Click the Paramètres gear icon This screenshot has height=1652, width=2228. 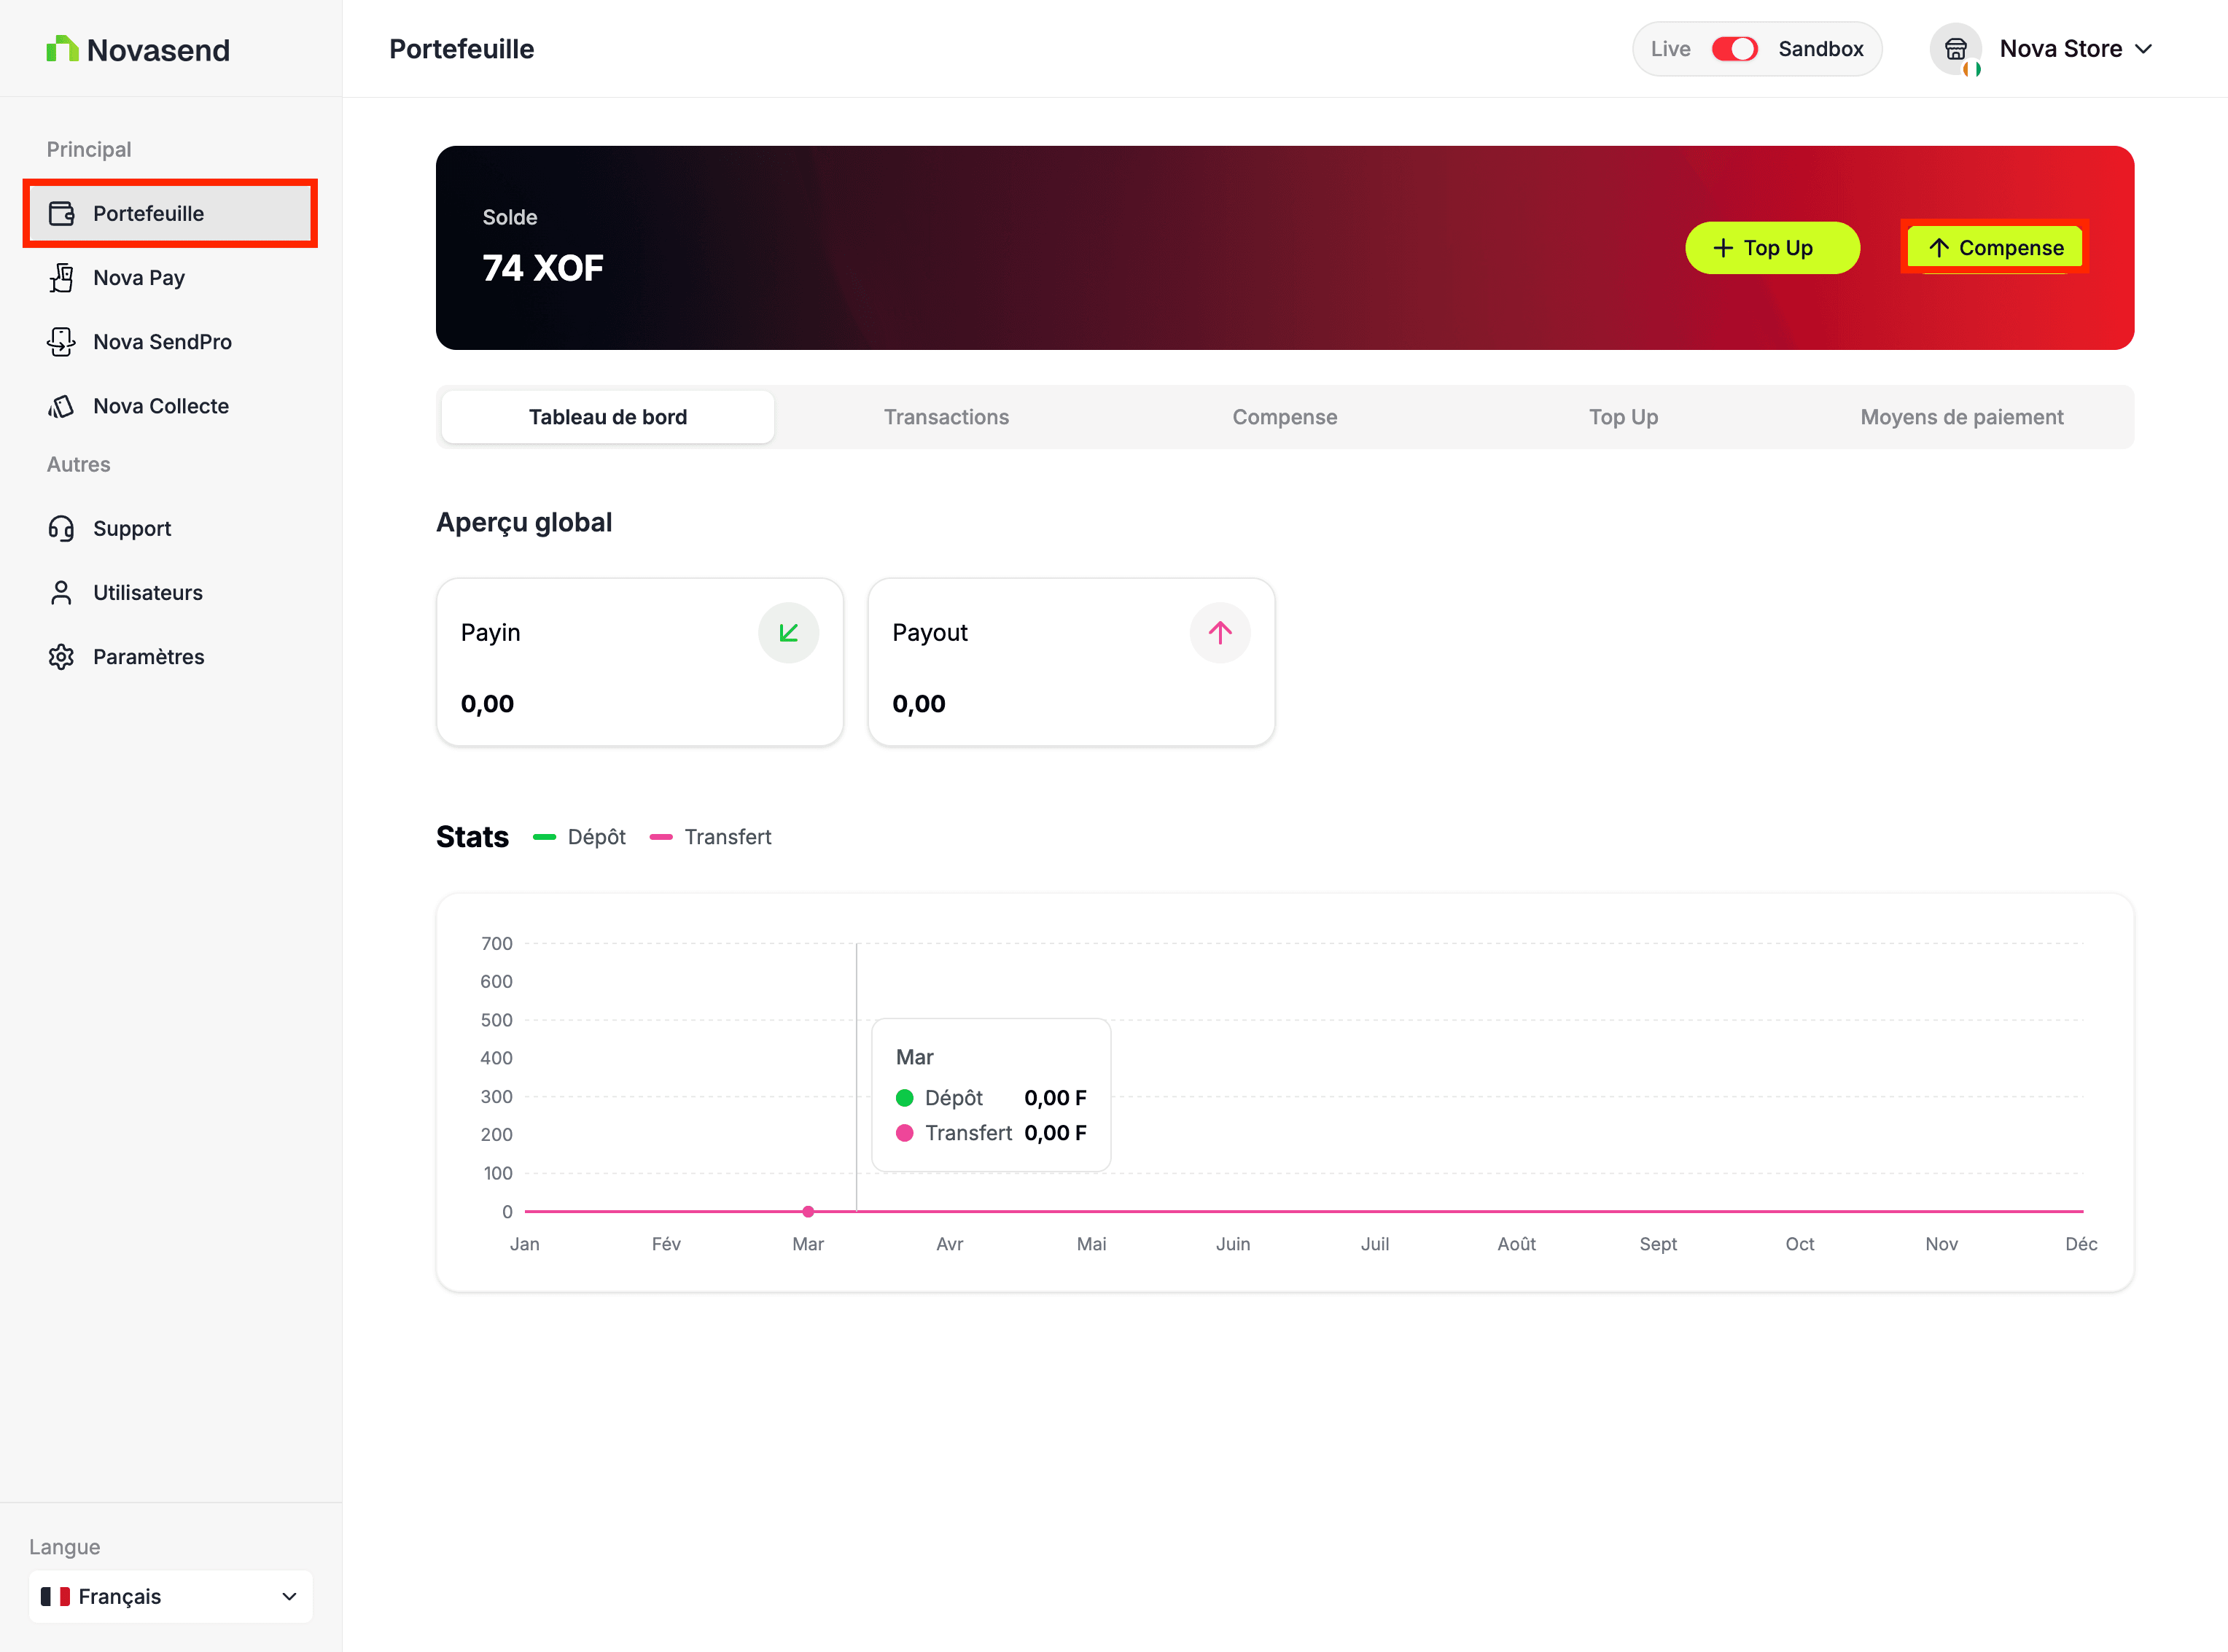coord(62,657)
